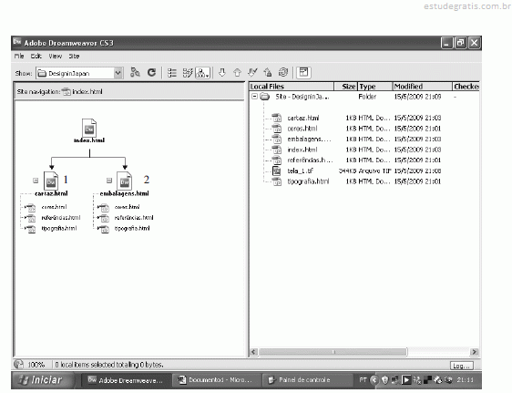Select tipografia.html under cartaz.html

59,228
